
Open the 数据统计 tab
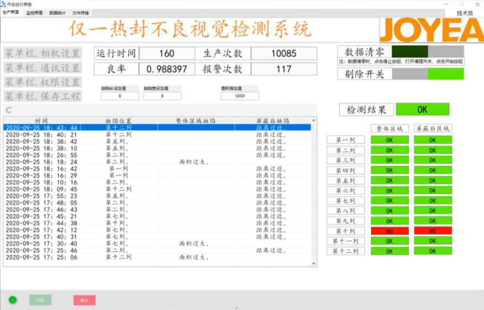(57, 13)
